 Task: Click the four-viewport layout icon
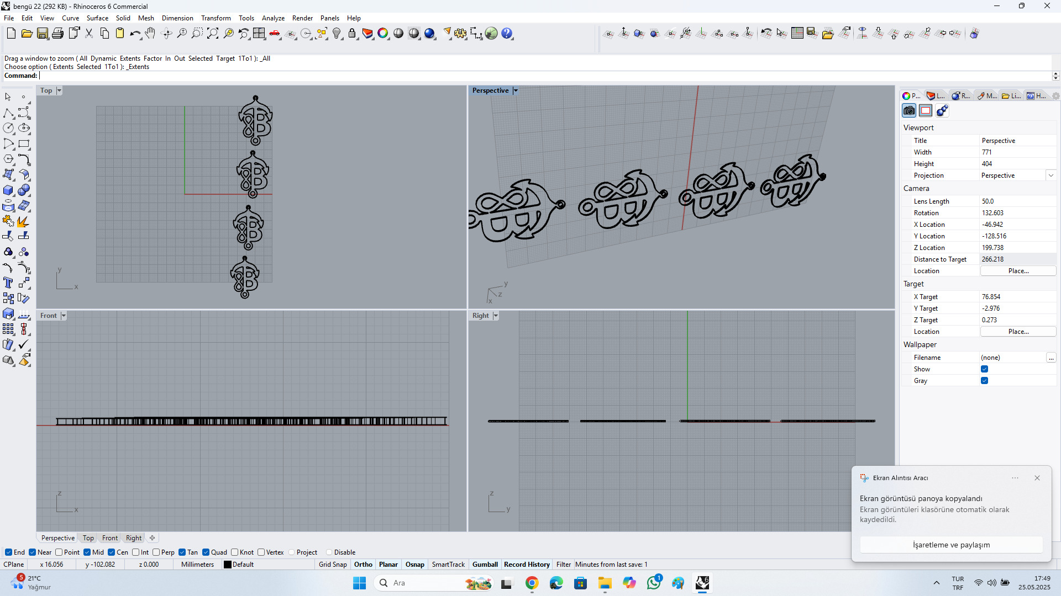coord(259,34)
